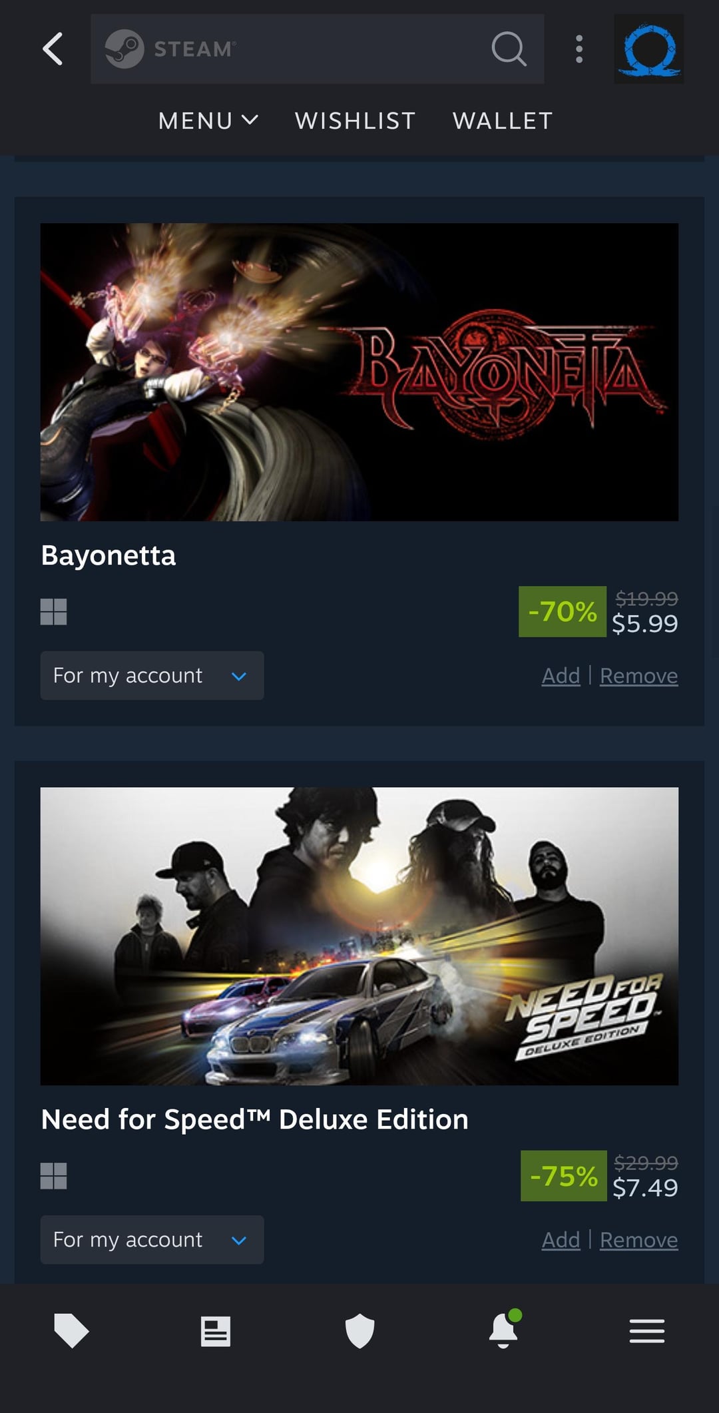Open the notifications bell icon
This screenshot has width=719, height=1413.
(503, 1330)
